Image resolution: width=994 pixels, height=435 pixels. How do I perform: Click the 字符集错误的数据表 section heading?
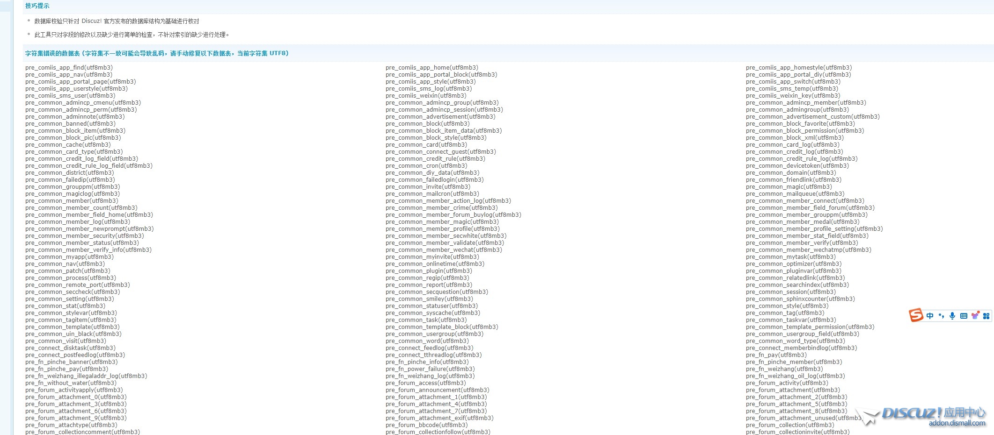click(x=157, y=53)
